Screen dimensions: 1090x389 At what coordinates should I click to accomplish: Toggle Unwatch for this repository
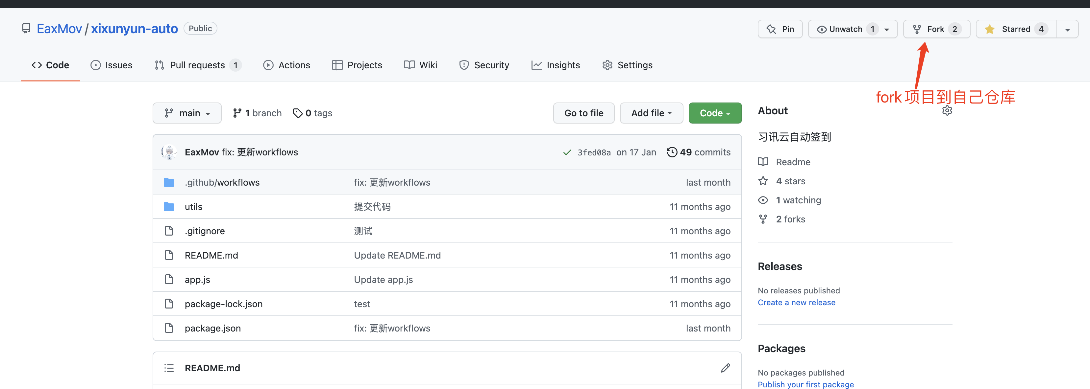tap(846, 29)
